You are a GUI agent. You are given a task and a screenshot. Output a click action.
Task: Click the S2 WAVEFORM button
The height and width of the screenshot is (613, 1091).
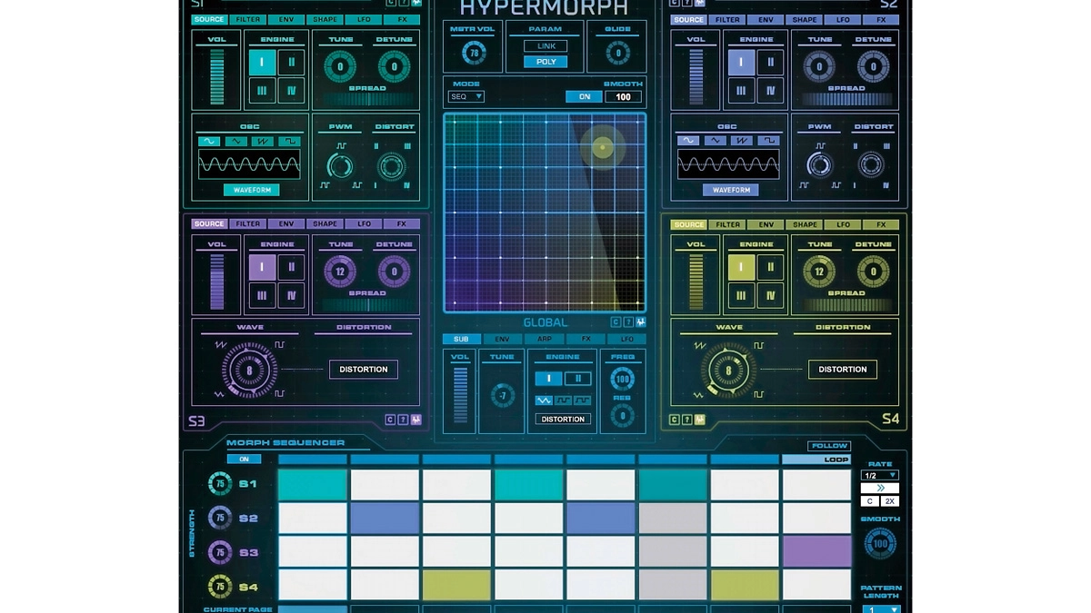[731, 190]
